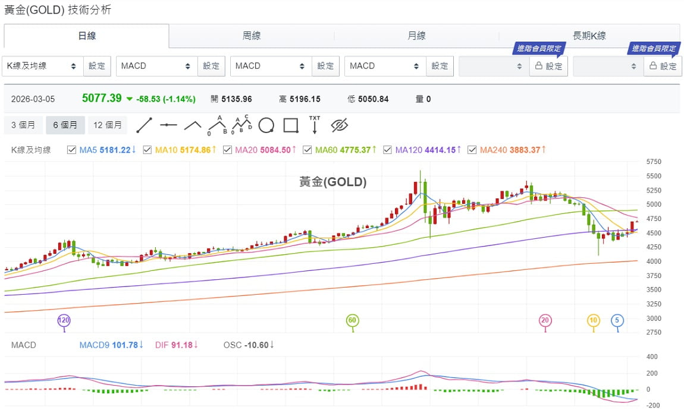
Task: Disable the MA60 moving average checkbox
Action: (x=308, y=150)
